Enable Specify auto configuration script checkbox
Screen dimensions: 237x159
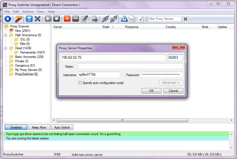[80, 83]
